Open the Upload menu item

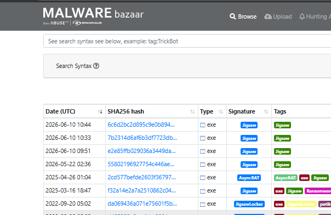(278, 16)
